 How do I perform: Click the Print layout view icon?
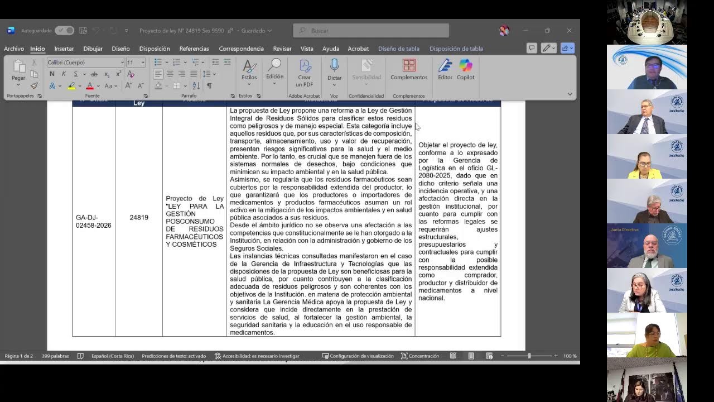coord(471,356)
